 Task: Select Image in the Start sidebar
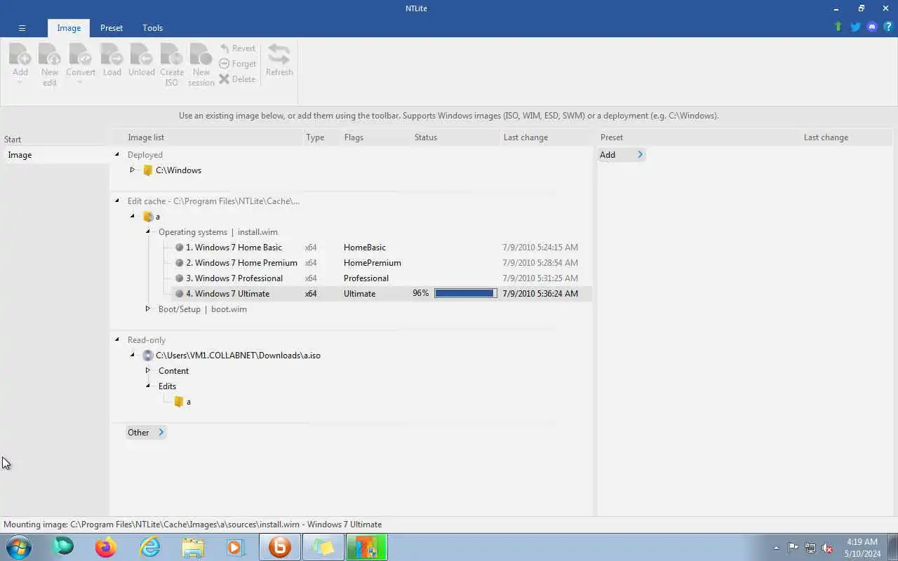point(55,155)
